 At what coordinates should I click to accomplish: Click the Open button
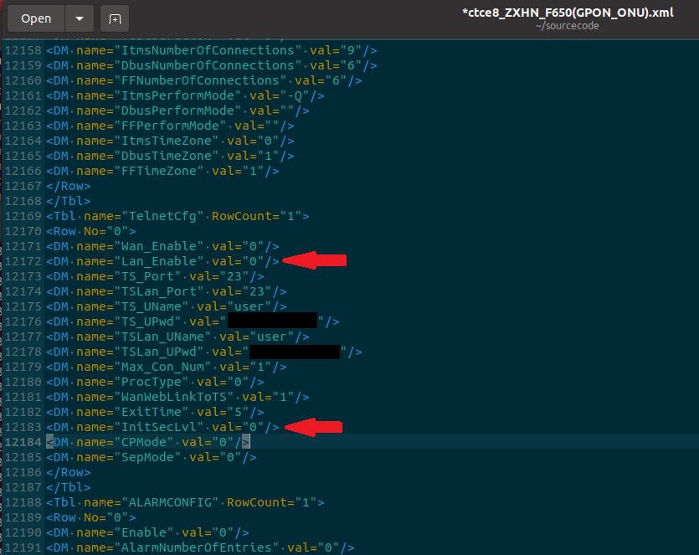36,18
